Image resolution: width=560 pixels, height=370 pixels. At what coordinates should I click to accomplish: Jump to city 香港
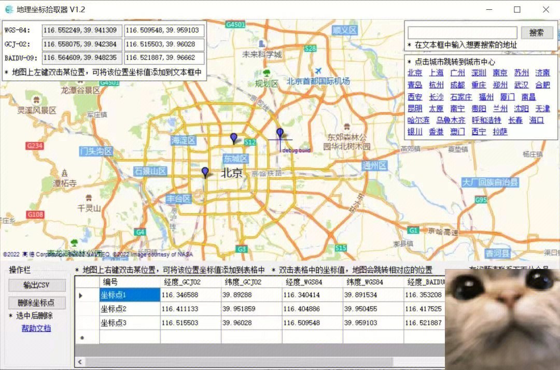[x=436, y=132]
